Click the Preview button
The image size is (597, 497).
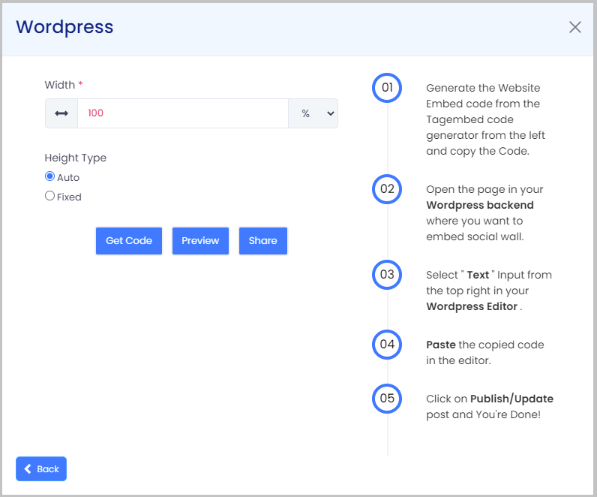[201, 241]
